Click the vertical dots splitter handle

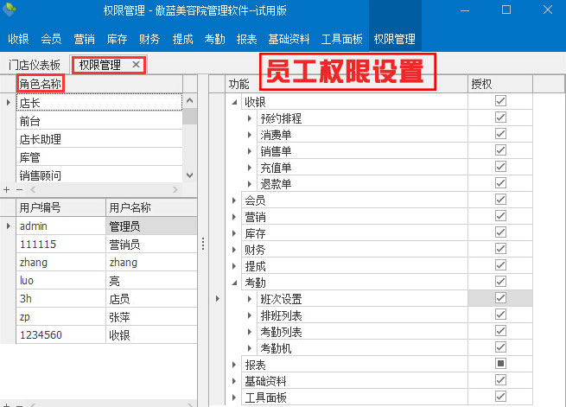pos(202,244)
